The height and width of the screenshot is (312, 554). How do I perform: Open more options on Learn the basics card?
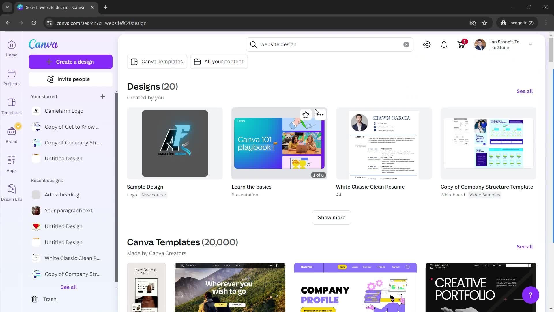pos(320,115)
